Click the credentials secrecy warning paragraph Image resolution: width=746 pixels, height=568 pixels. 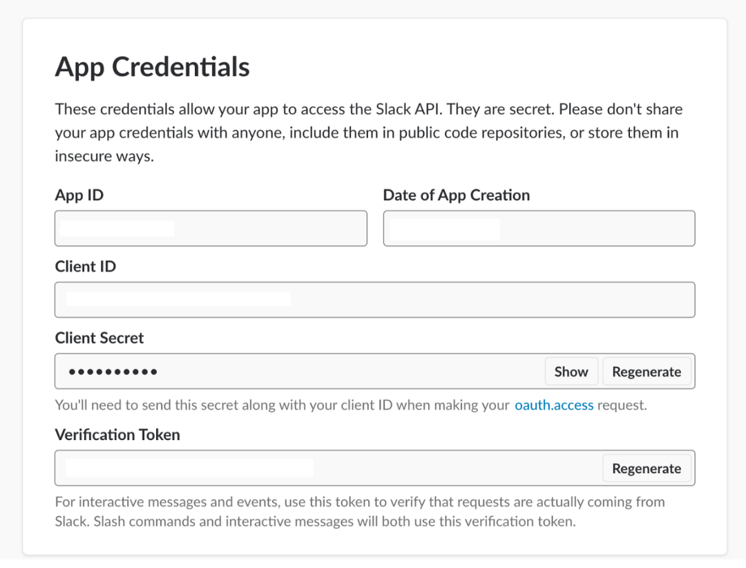click(x=366, y=132)
